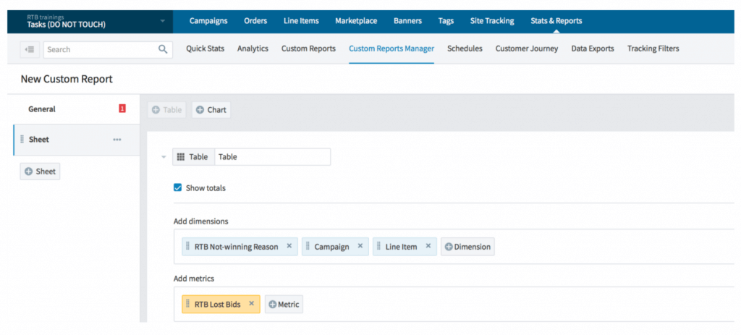Viewport: 741px width, 335px height.
Task: Click the sidebar collapse icon beside Search
Action: pos(30,49)
